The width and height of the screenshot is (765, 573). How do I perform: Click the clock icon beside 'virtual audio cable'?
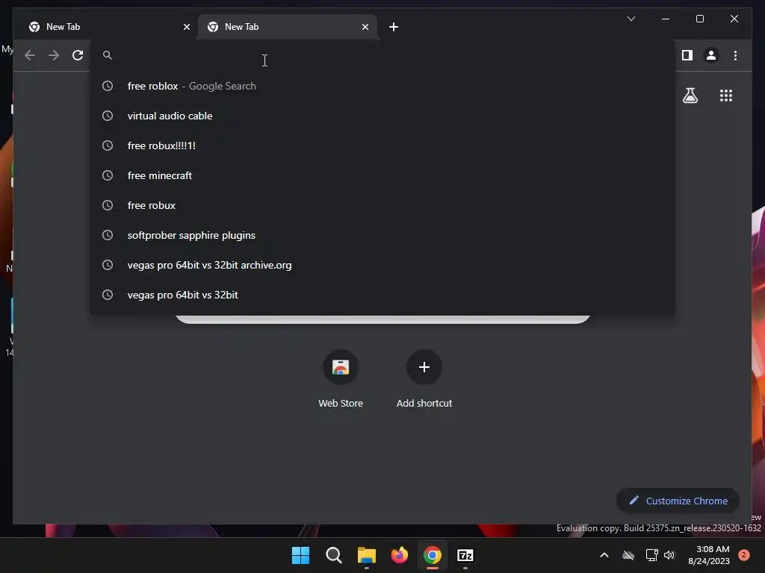tap(108, 116)
